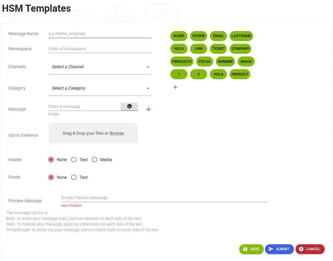
Task: Click the Enter a message text field
Action: 84,107
